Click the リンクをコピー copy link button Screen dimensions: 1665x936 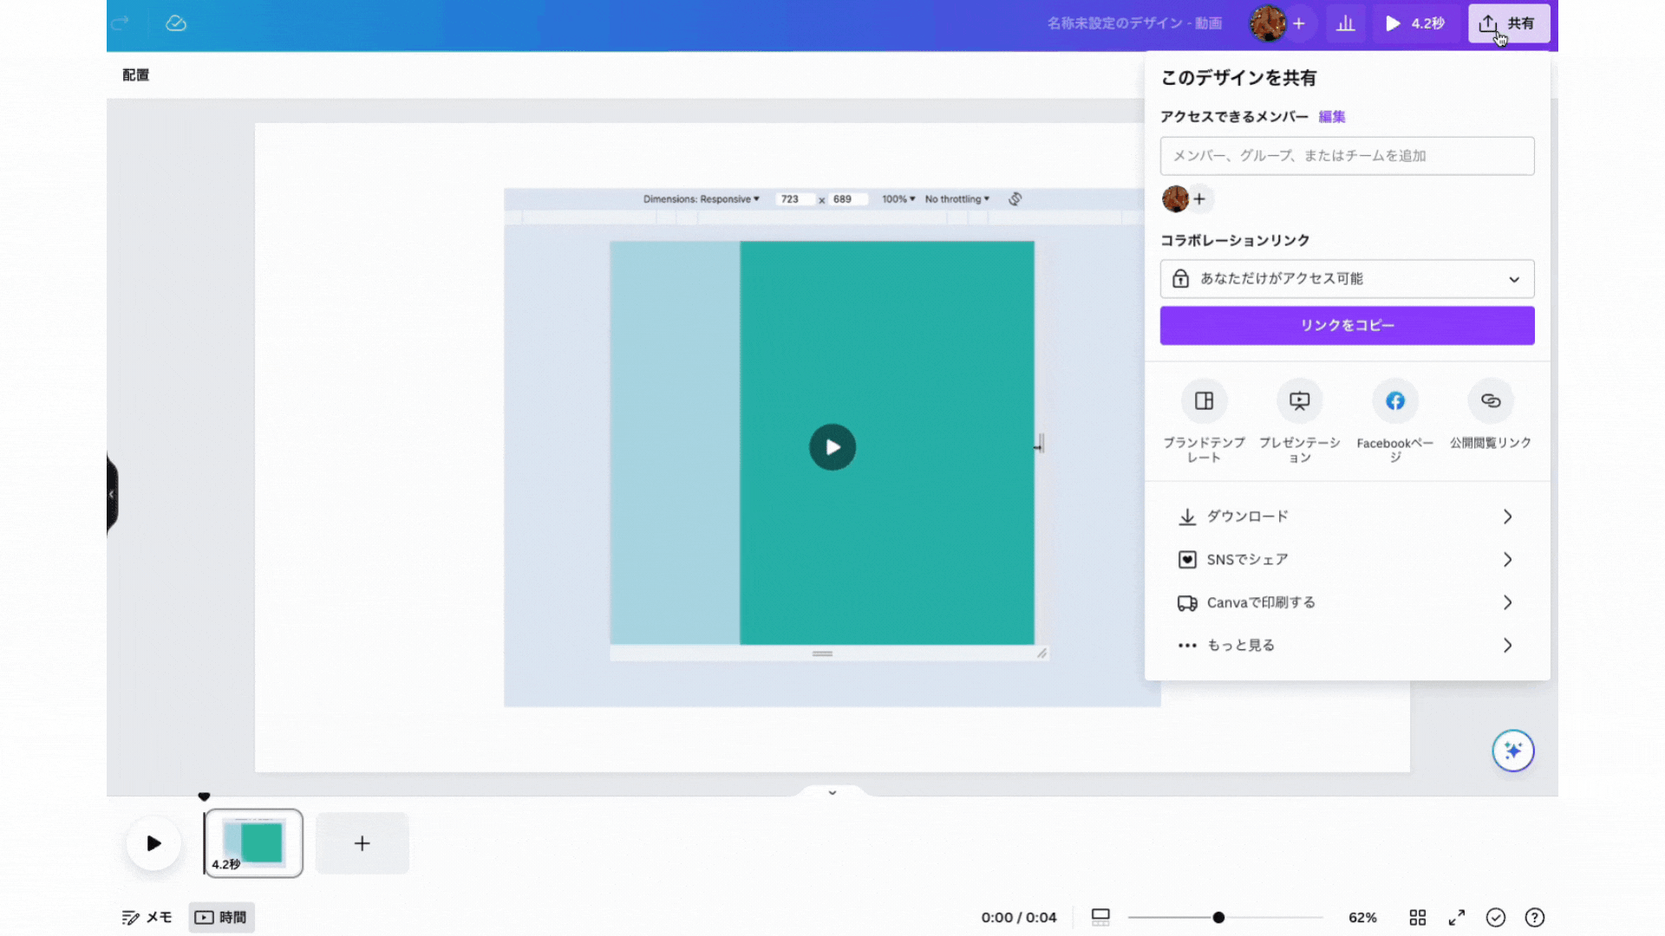pyautogui.click(x=1347, y=326)
